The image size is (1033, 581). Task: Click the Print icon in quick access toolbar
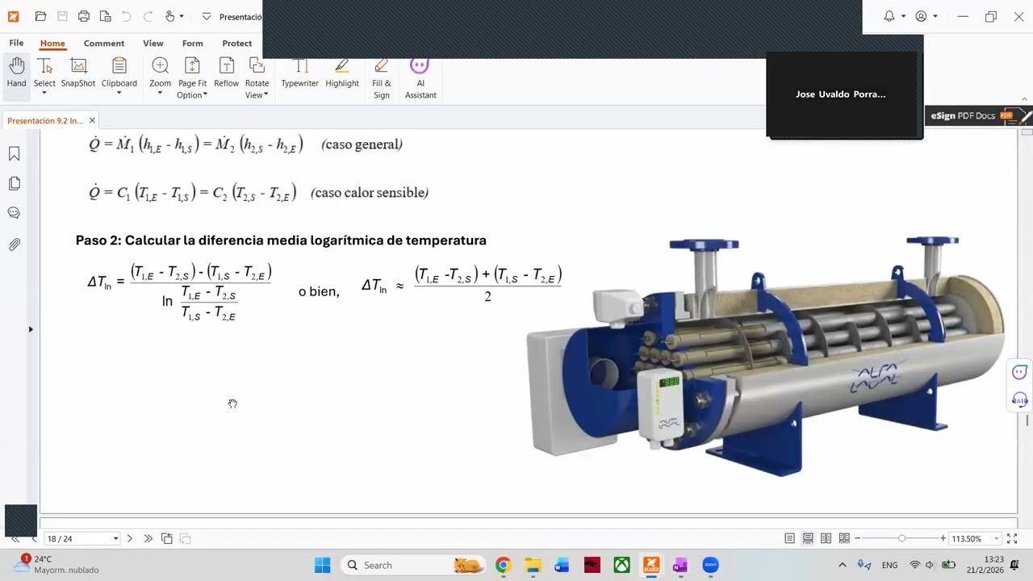(x=84, y=16)
